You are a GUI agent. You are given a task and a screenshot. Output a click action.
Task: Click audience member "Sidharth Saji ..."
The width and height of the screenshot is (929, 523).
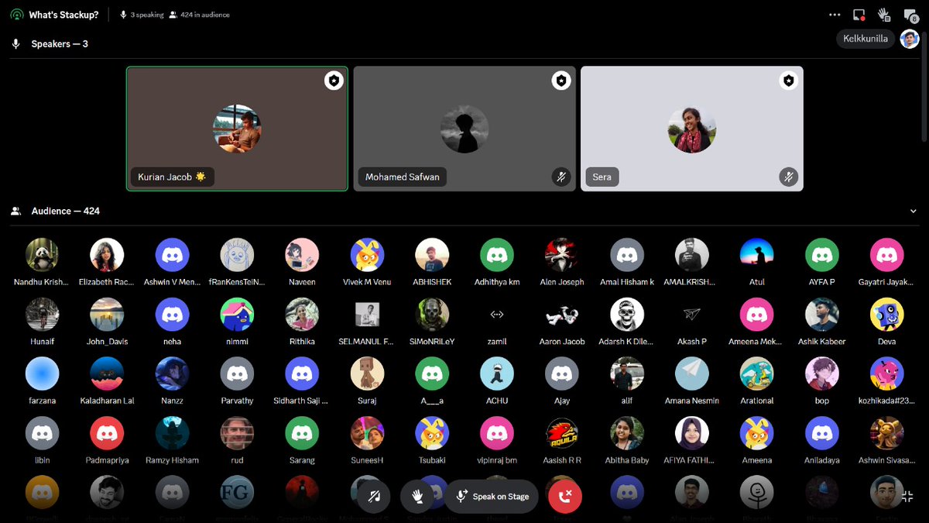point(302,381)
